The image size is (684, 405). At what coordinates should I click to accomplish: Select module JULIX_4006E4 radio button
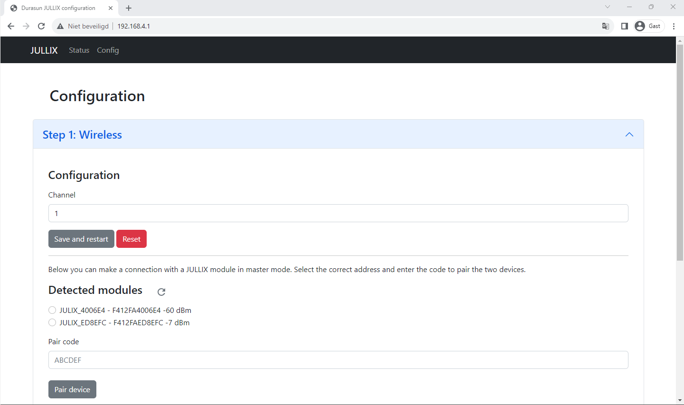click(x=52, y=310)
